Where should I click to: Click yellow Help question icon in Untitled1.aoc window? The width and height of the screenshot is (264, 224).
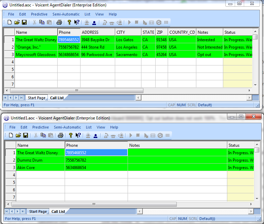[71, 135]
